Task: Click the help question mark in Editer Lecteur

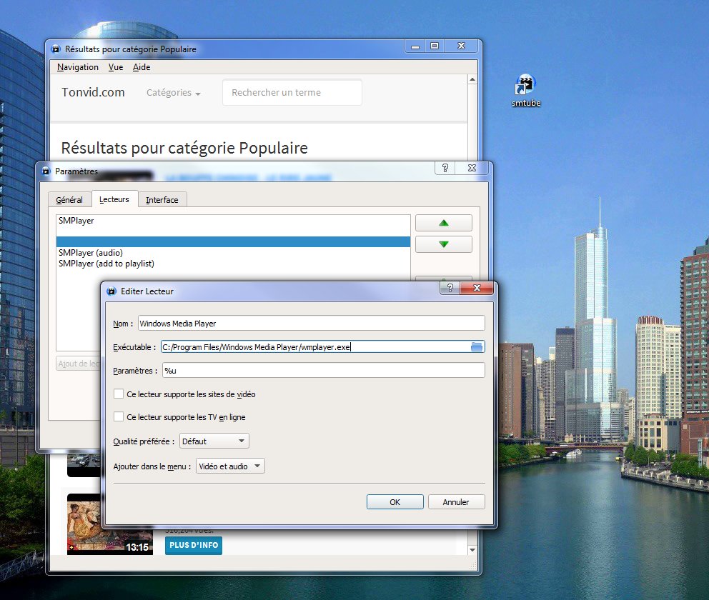Action: pos(450,288)
